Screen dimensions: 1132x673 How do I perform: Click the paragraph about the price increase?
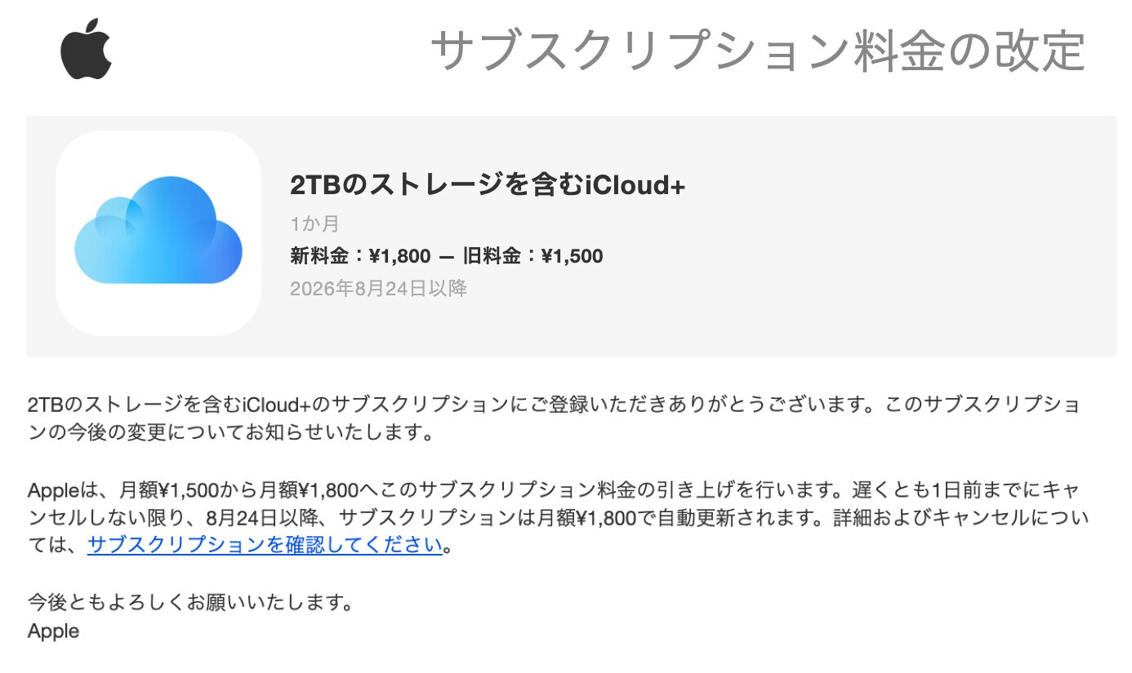coord(559,517)
